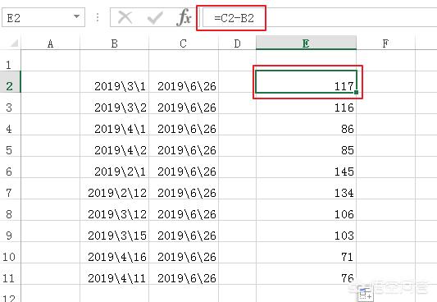
Task: Click cell with date 2019\4\16
Action: coord(114,253)
